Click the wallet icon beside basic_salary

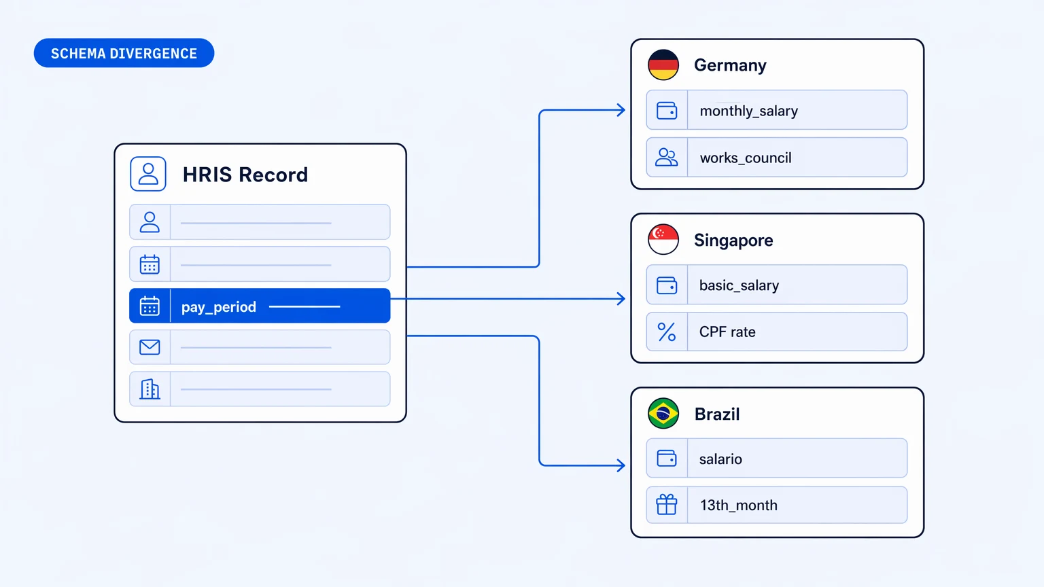coord(667,285)
